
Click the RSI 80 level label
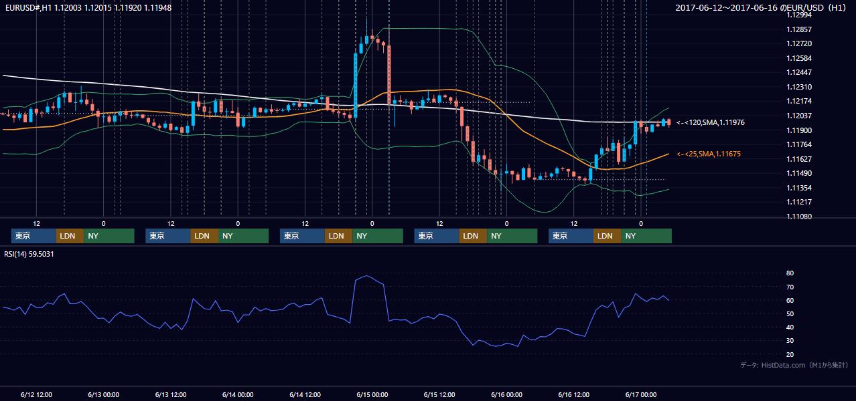point(790,273)
